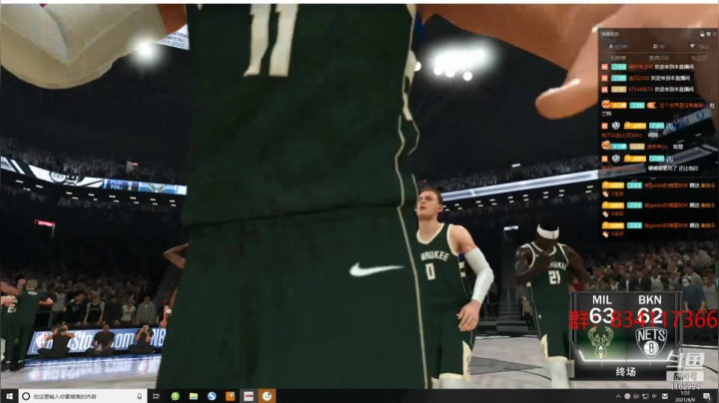The height and width of the screenshot is (403, 719).
Task: Open the taskbar clock and date
Action: click(x=685, y=397)
